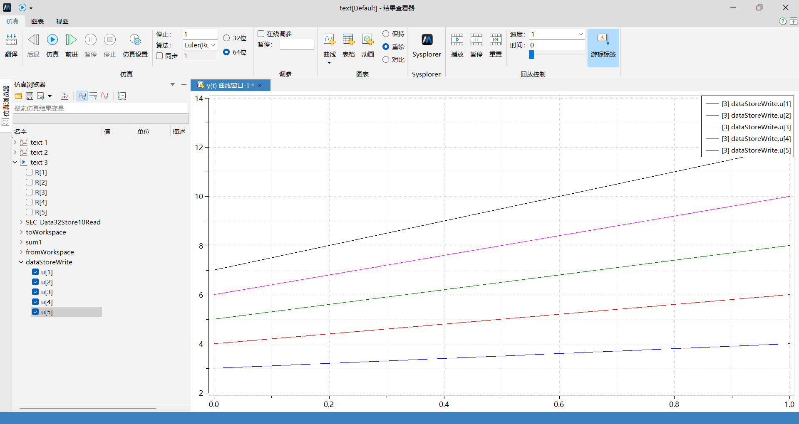Open the export icon dropdown arrow
This screenshot has width=799, height=424.
coord(50,96)
